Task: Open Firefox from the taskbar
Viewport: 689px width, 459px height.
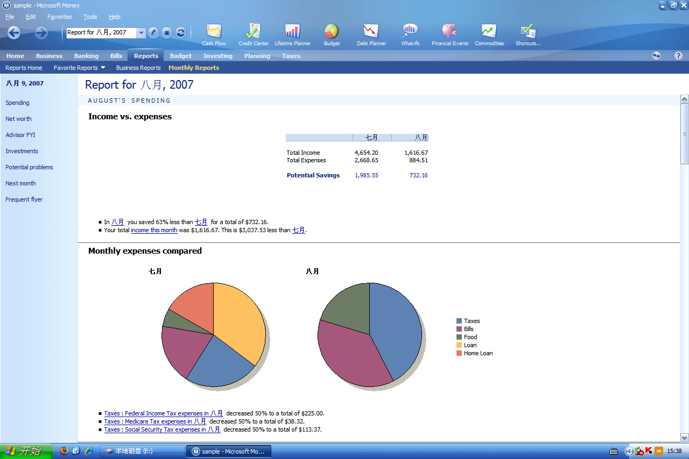Action: (x=64, y=451)
